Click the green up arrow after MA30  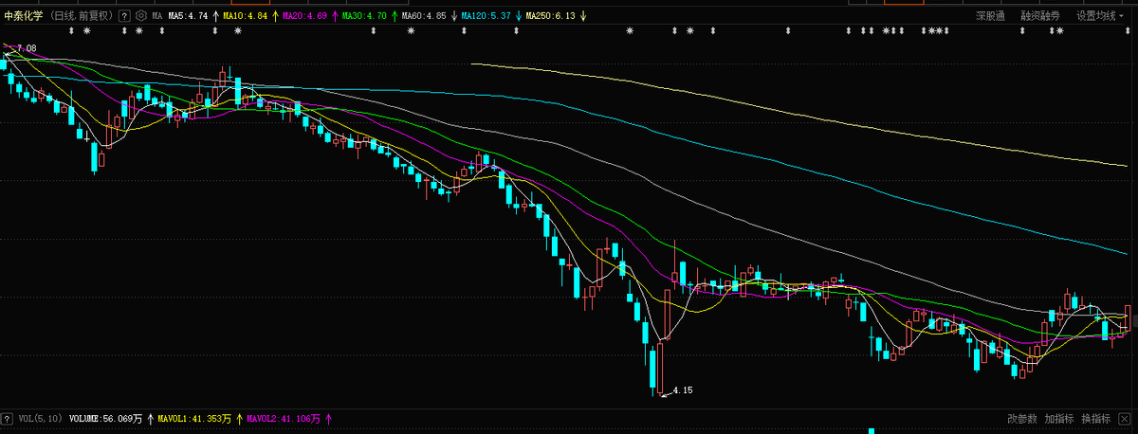coord(393,16)
